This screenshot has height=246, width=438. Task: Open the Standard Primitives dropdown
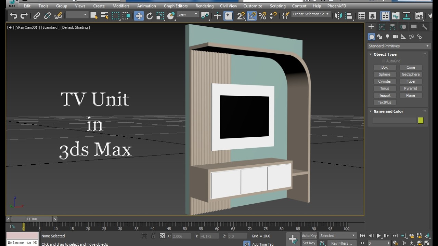(x=399, y=46)
